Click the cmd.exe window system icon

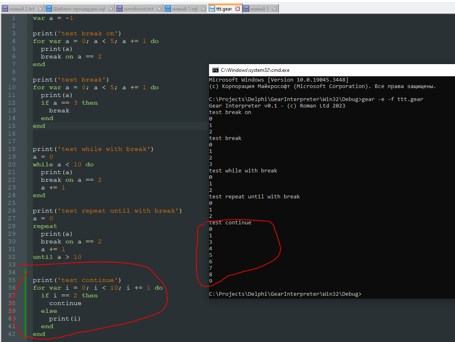[216, 70]
